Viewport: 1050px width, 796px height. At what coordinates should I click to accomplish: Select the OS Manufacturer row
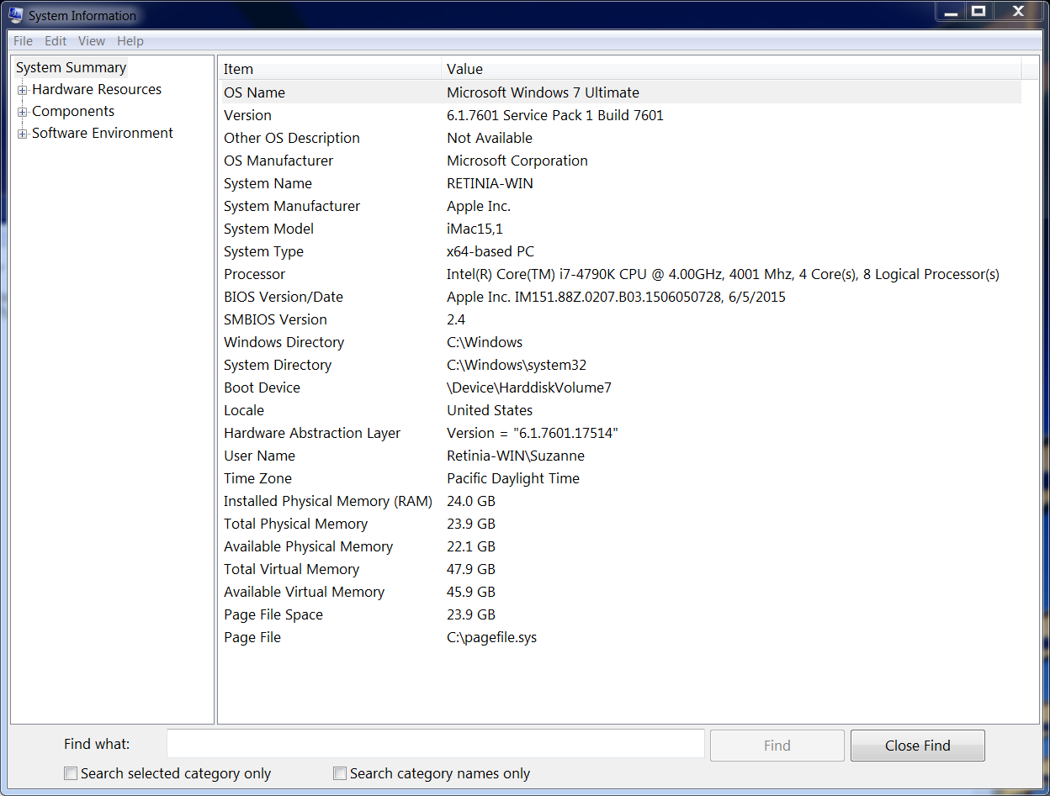click(x=621, y=161)
